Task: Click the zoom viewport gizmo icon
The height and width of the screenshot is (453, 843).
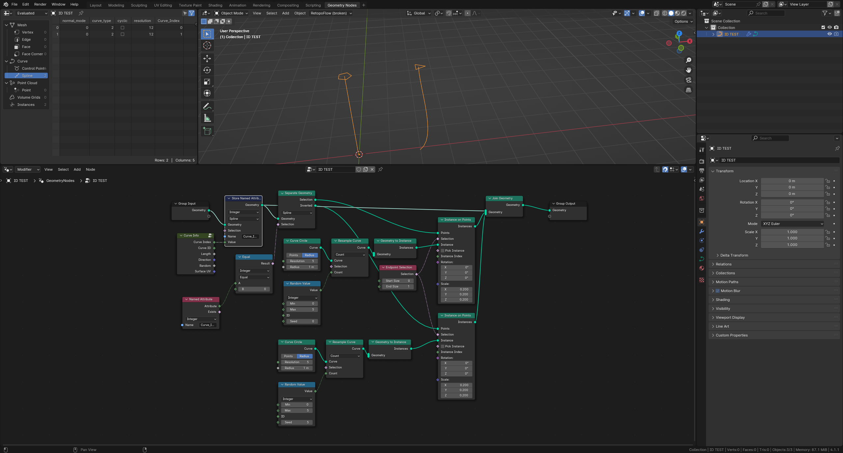Action: (x=689, y=60)
